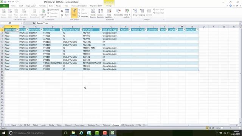Click Advanced filter option
Image resolution: width=242 pixels, height=136 pixels.
[83, 17]
